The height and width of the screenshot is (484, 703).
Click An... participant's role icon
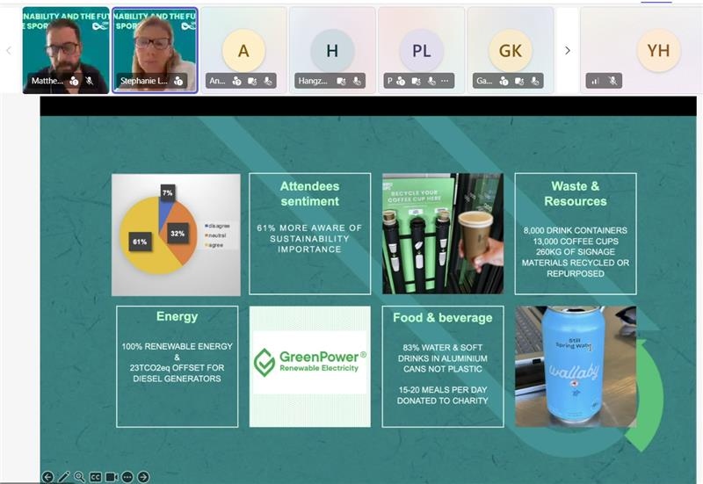point(236,81)
